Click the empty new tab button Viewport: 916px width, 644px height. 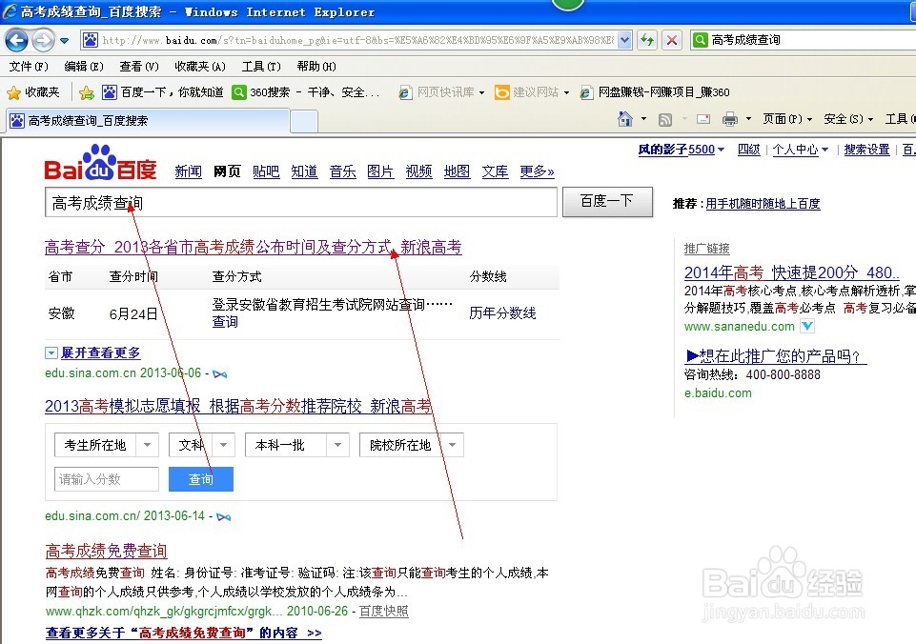[x=304, y=121]
